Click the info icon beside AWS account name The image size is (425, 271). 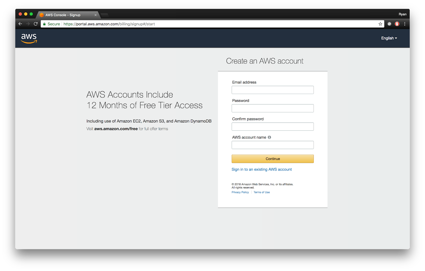(269, 137)
